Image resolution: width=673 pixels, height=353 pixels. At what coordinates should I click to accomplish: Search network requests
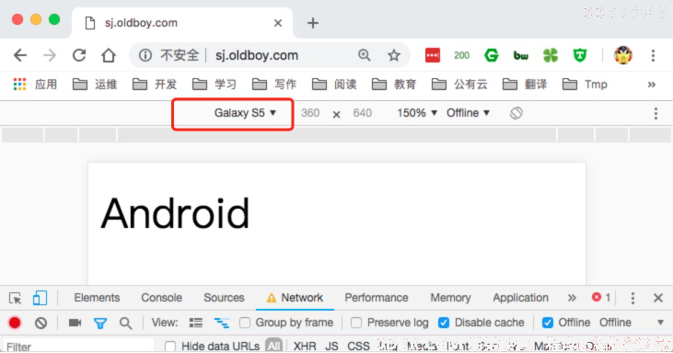126,323
